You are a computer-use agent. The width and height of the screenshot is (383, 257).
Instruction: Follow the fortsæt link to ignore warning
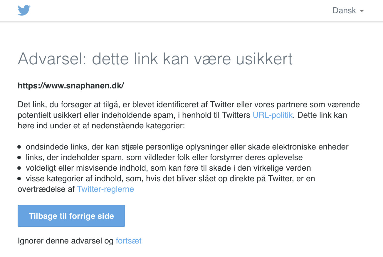[129, 241]
